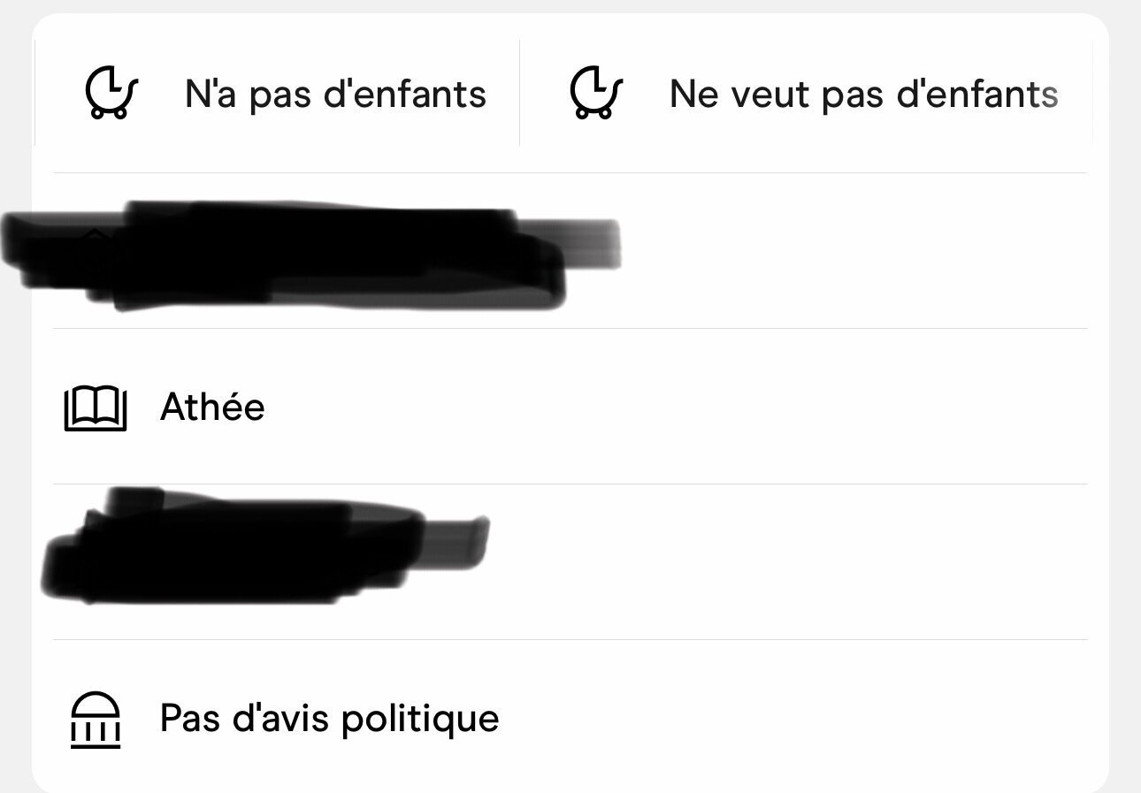Click the divider line directly above the Athée row
The width and height of the screenshot is (1141, 793).
point(570,329)
